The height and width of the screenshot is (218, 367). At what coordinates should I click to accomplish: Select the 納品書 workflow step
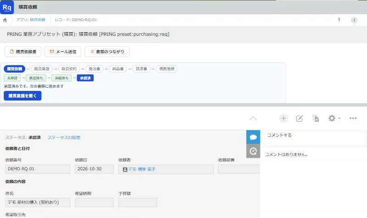tap(118, 69)
